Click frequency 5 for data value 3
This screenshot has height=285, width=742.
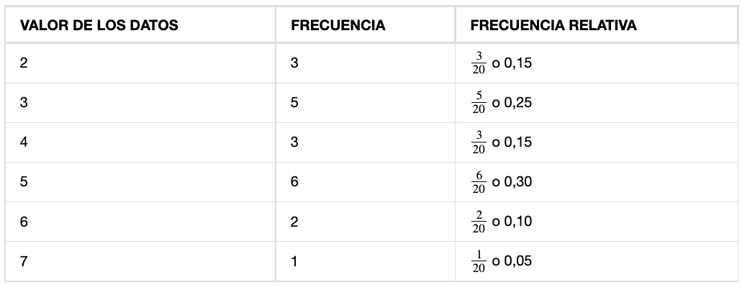(366, 103)
